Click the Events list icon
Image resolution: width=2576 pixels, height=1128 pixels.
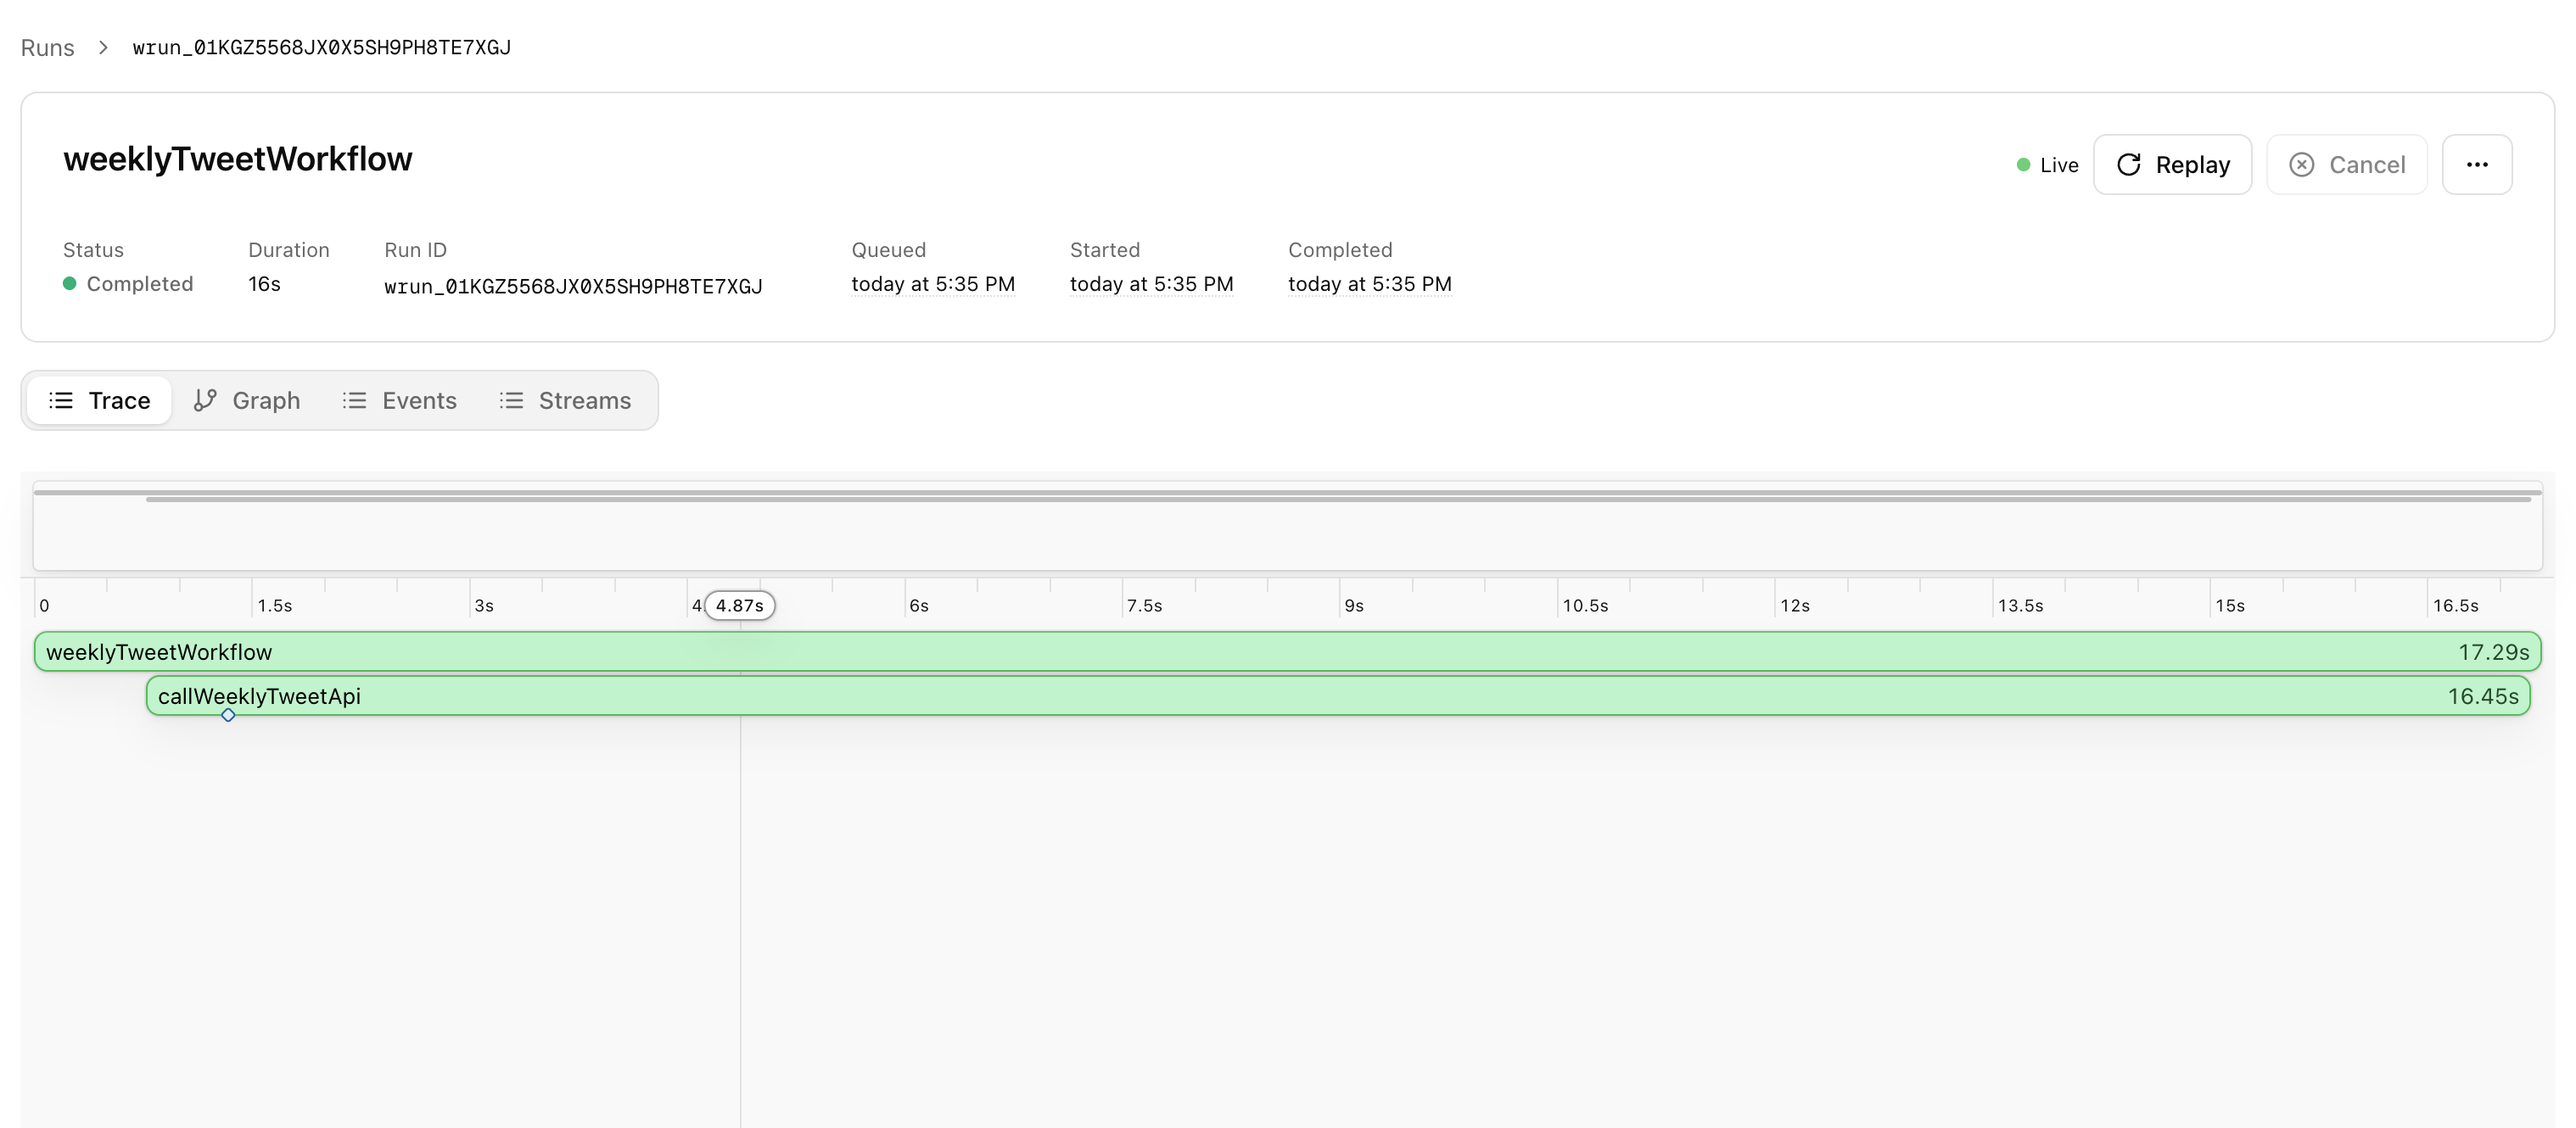point(354,401)
